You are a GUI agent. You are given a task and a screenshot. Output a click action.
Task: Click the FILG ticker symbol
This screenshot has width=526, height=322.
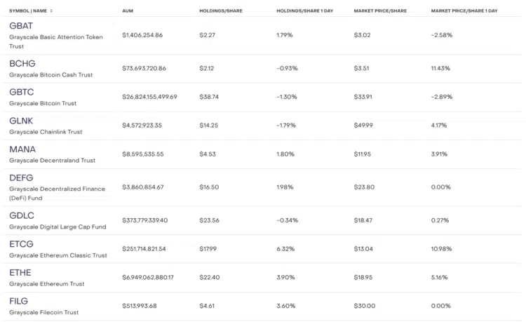click(18, 301)
